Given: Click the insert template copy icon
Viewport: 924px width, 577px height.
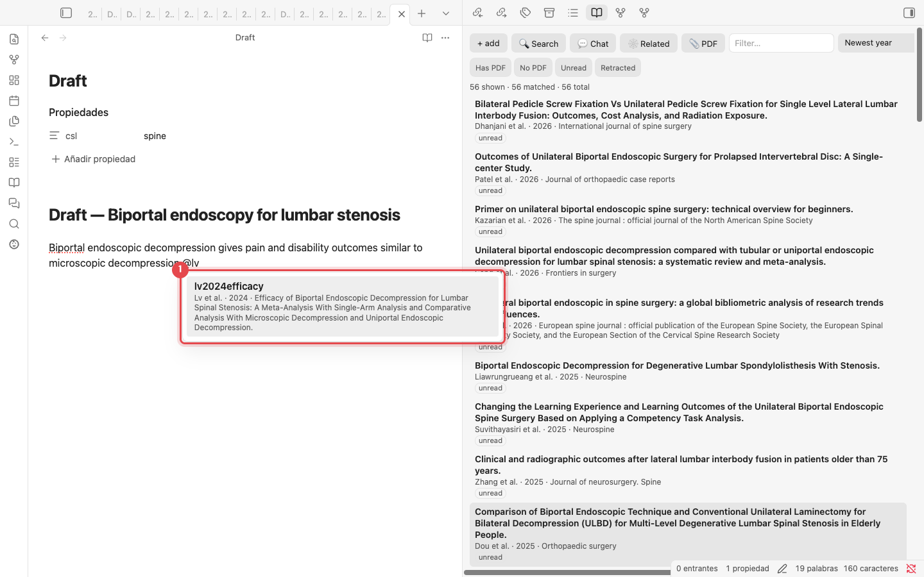Looking at the screenshot, I should pos(14,121).
